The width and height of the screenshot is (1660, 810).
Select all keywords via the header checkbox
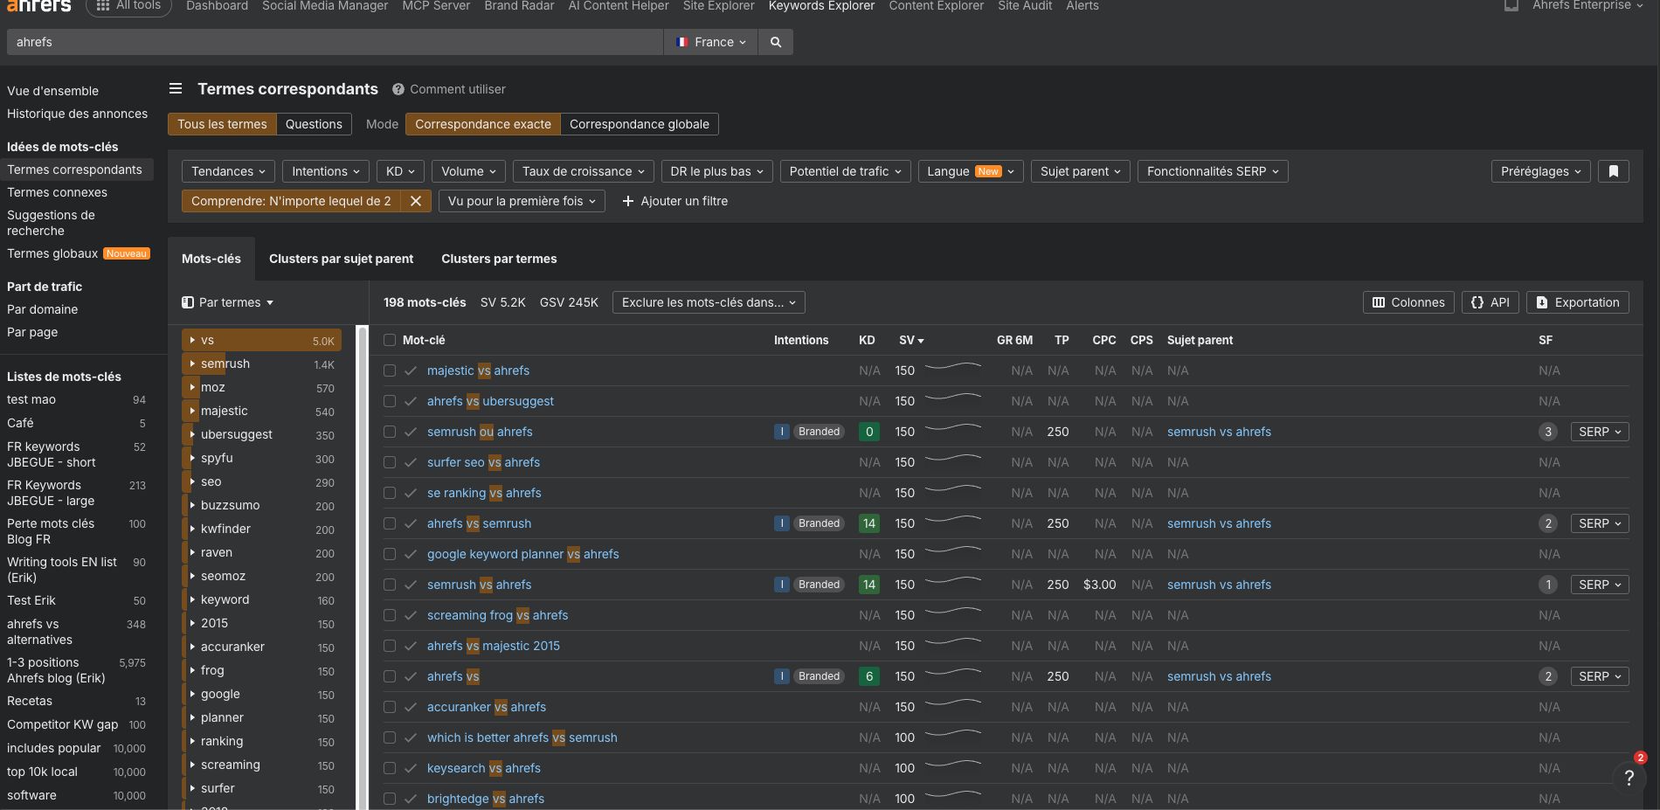[x=390, y=340]
